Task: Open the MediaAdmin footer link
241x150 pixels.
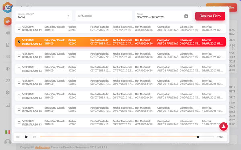Action: coord(42,147)
